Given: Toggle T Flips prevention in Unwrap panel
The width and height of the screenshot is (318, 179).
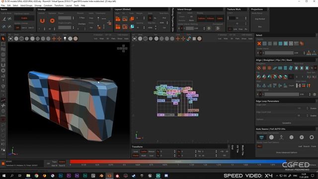Looking at the screenshot, I should coord(82,18).
